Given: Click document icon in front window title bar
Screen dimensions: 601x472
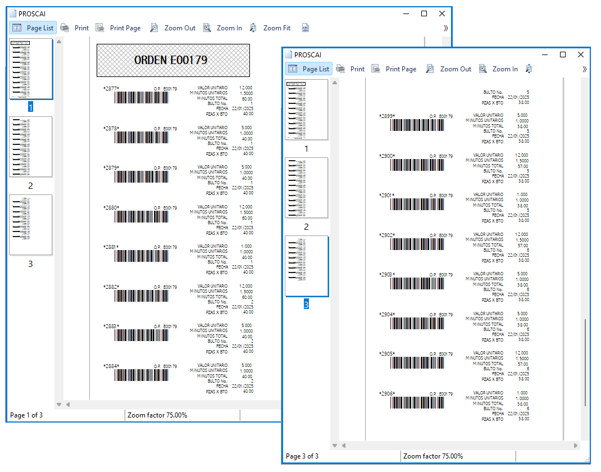Looking at the screenshot, I should [289, 55].
